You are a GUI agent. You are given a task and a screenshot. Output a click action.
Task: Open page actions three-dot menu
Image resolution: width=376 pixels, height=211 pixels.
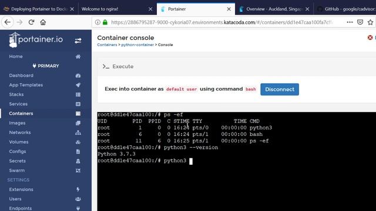(350, 22)
